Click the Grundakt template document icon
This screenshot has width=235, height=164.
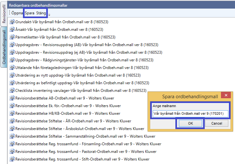[12, 22]
